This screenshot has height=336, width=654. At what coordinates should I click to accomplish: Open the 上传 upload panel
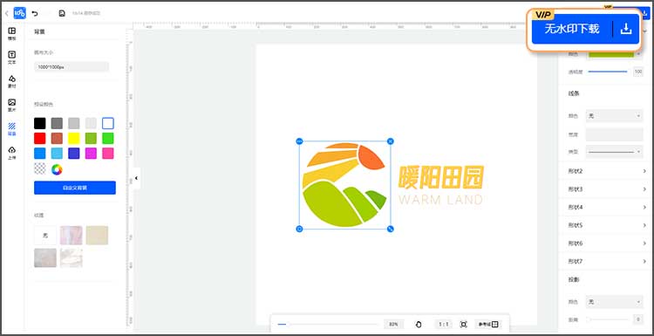point(12,154)
